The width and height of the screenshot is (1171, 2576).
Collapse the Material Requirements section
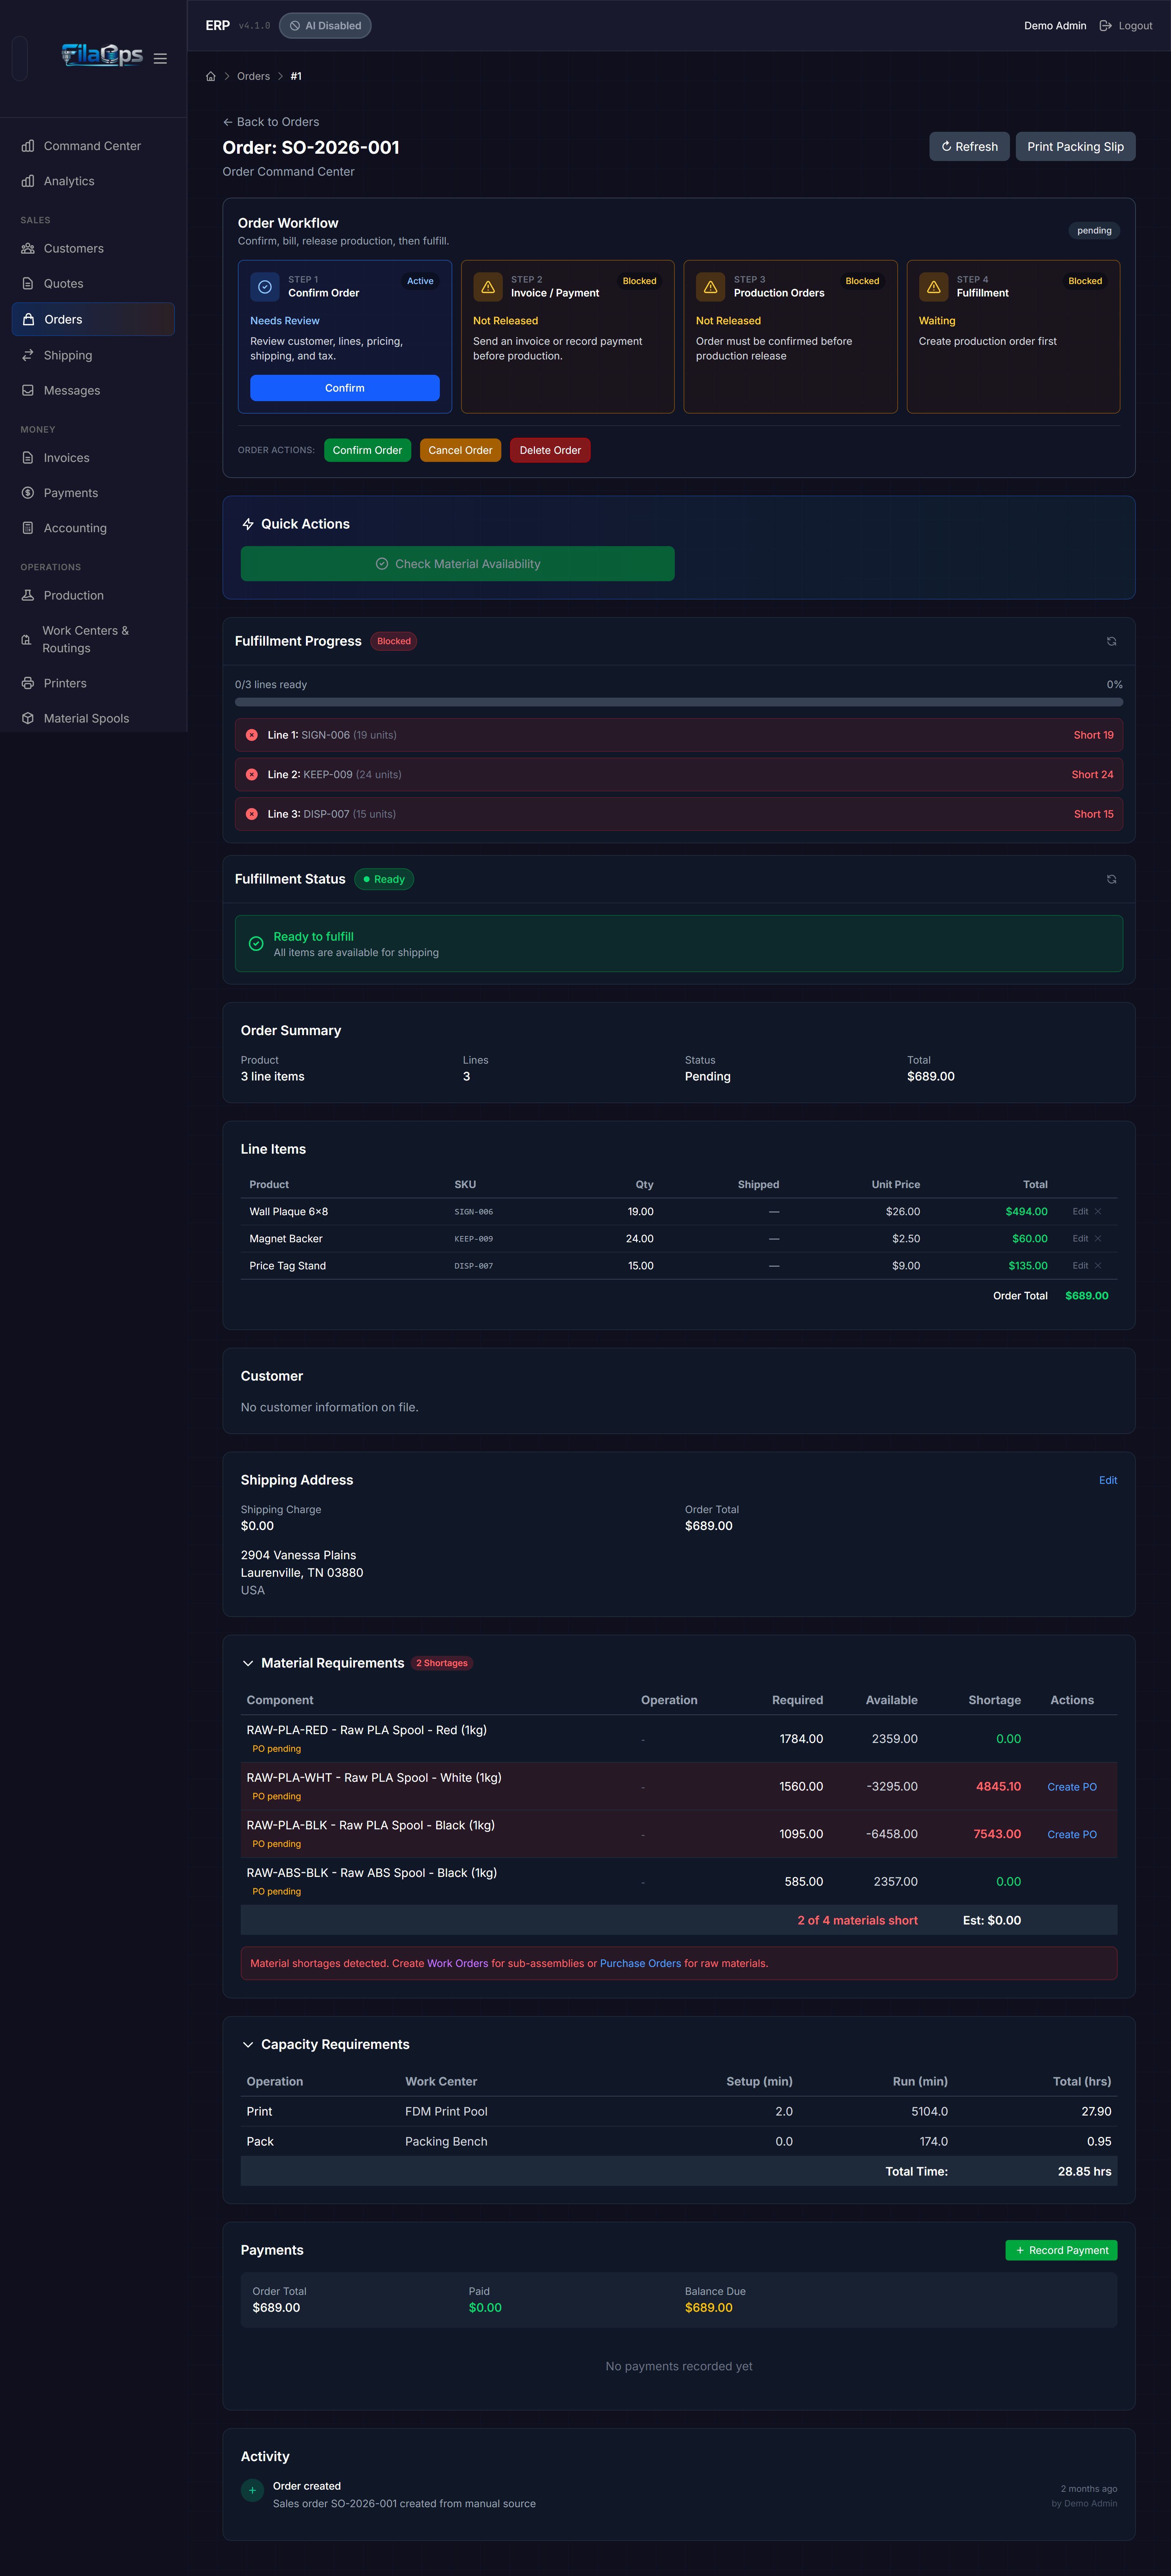[x=248, y=1663]
